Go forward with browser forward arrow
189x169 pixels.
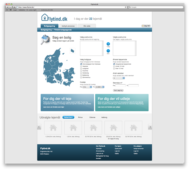tap(10, 7)
